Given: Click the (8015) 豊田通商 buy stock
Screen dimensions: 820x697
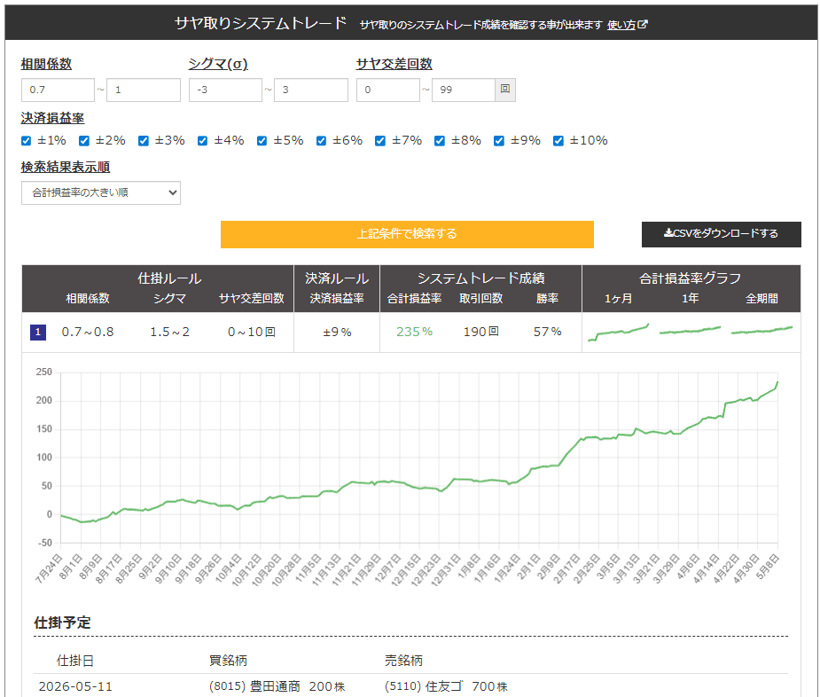Looking at the screenshot, I should click(x=254, y=686).
